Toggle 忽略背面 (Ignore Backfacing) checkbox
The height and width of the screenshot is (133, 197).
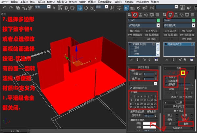(x=166, y=81)
